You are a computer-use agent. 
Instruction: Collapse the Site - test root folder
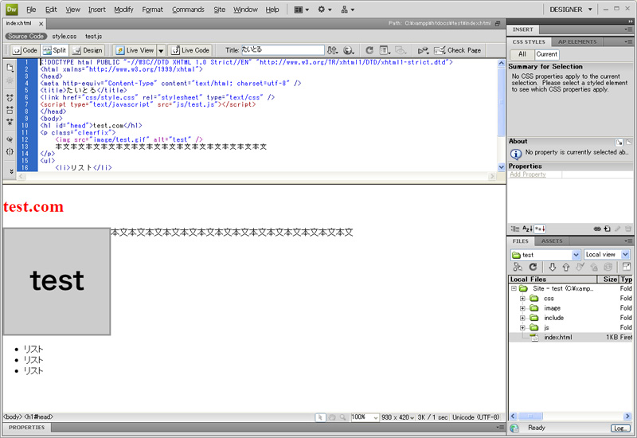click(x=514, y=288)
